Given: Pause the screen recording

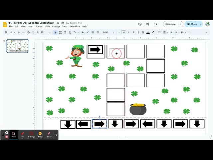Looking at the screenshot, I should pos(7,133).
